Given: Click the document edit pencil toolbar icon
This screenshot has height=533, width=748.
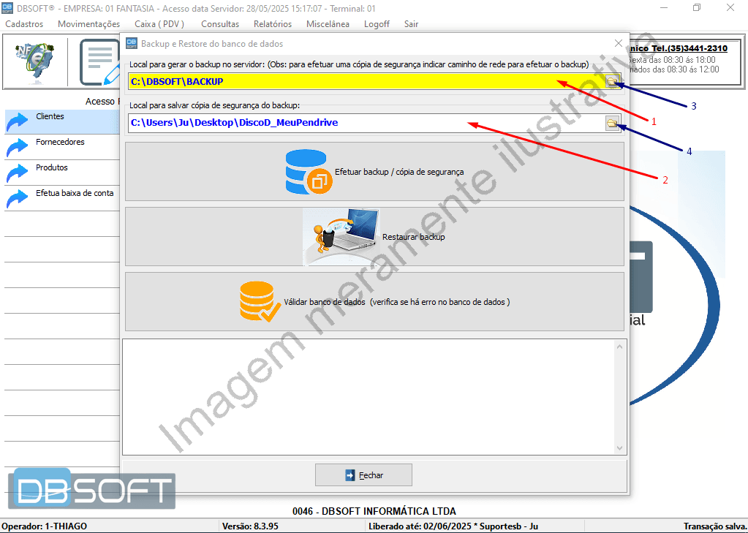Looking at the screenshot, I should pos(100,63).
